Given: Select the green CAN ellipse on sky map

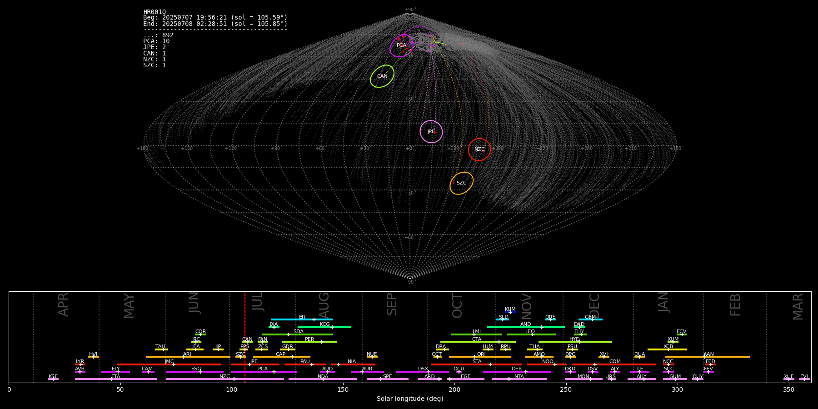Looking at the screenshot, I should pyautogui.click(x=382, y=76).
